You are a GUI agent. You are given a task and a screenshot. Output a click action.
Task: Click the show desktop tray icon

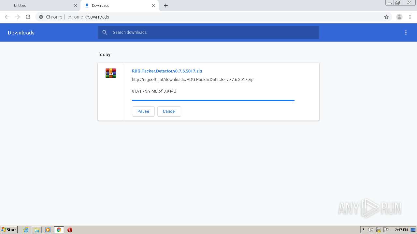click(x=413, y=230)
